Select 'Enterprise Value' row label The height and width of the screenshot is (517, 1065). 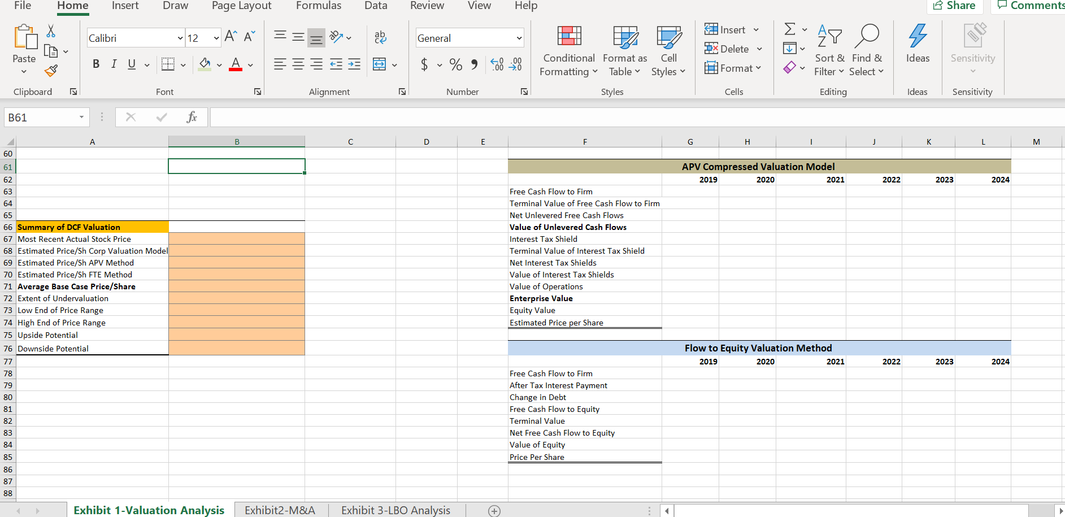click(x=541, y=298)
